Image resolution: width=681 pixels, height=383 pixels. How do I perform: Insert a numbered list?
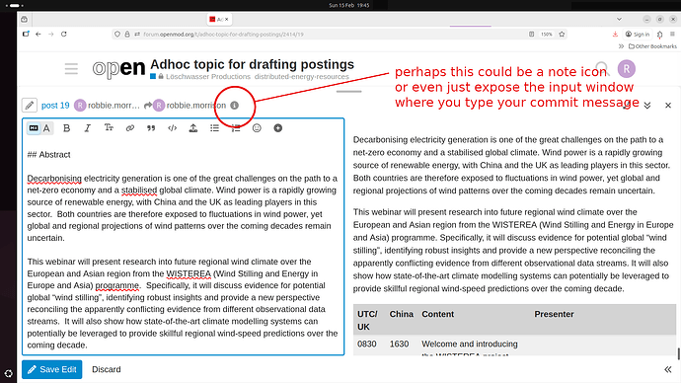pos(236,128)
